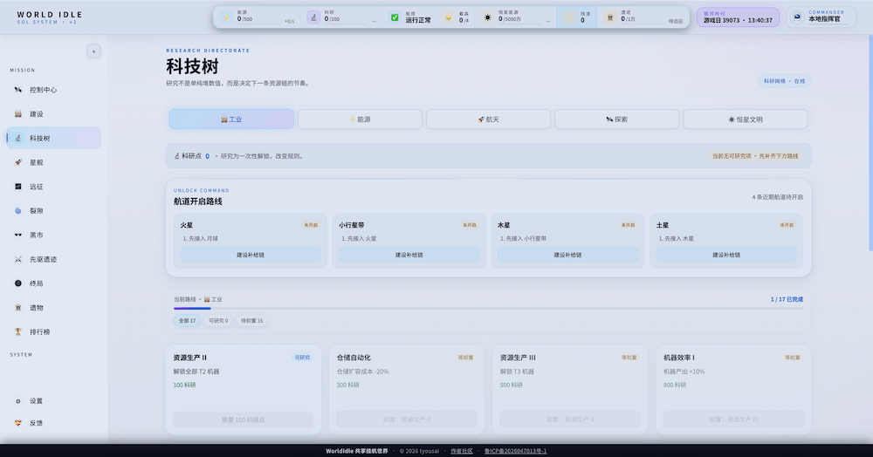Click 建设补给链 on the 木星 card
Screen dimensions: 873x457
[x=568, y=255]
